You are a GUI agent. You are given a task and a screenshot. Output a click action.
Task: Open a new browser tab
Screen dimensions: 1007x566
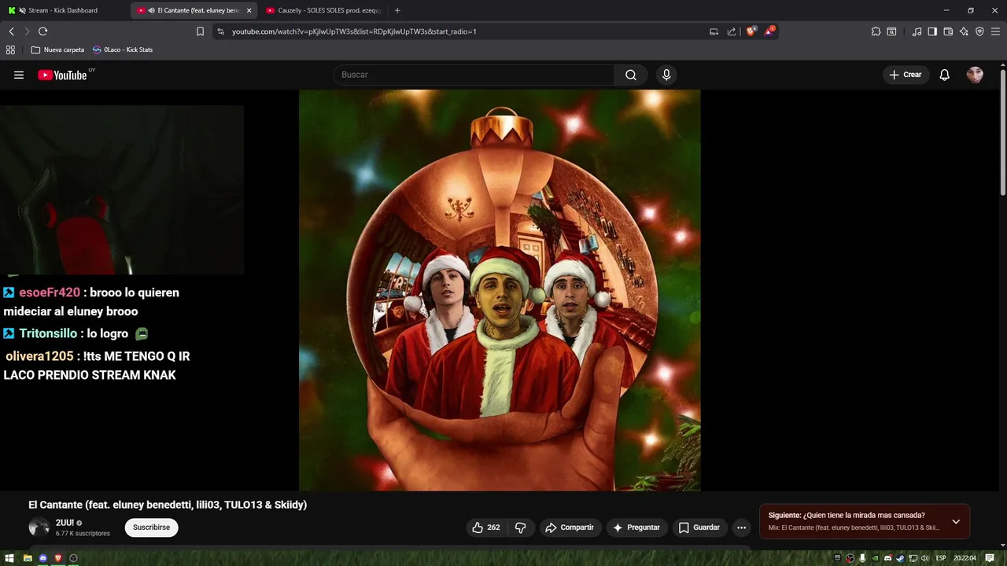[x=397, y=10]
